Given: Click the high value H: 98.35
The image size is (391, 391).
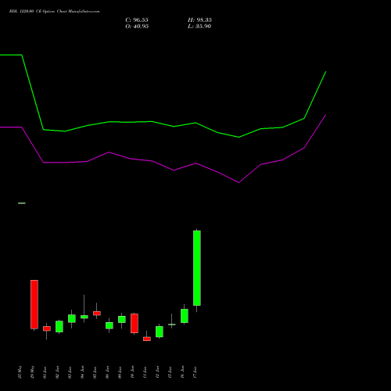Looking at the screenshot, I should 199,20.
